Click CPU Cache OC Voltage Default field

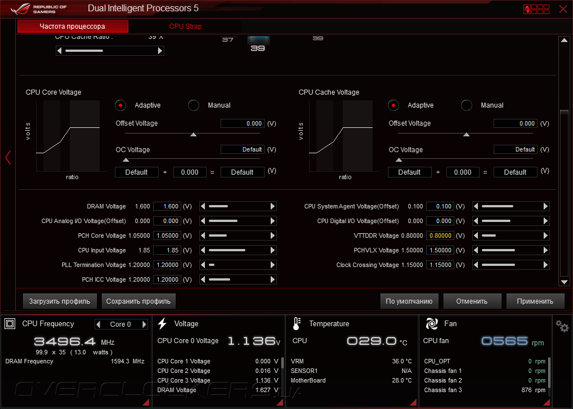[516, 149]
